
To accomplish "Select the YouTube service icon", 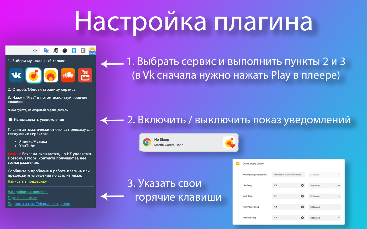I will (85, 75).
